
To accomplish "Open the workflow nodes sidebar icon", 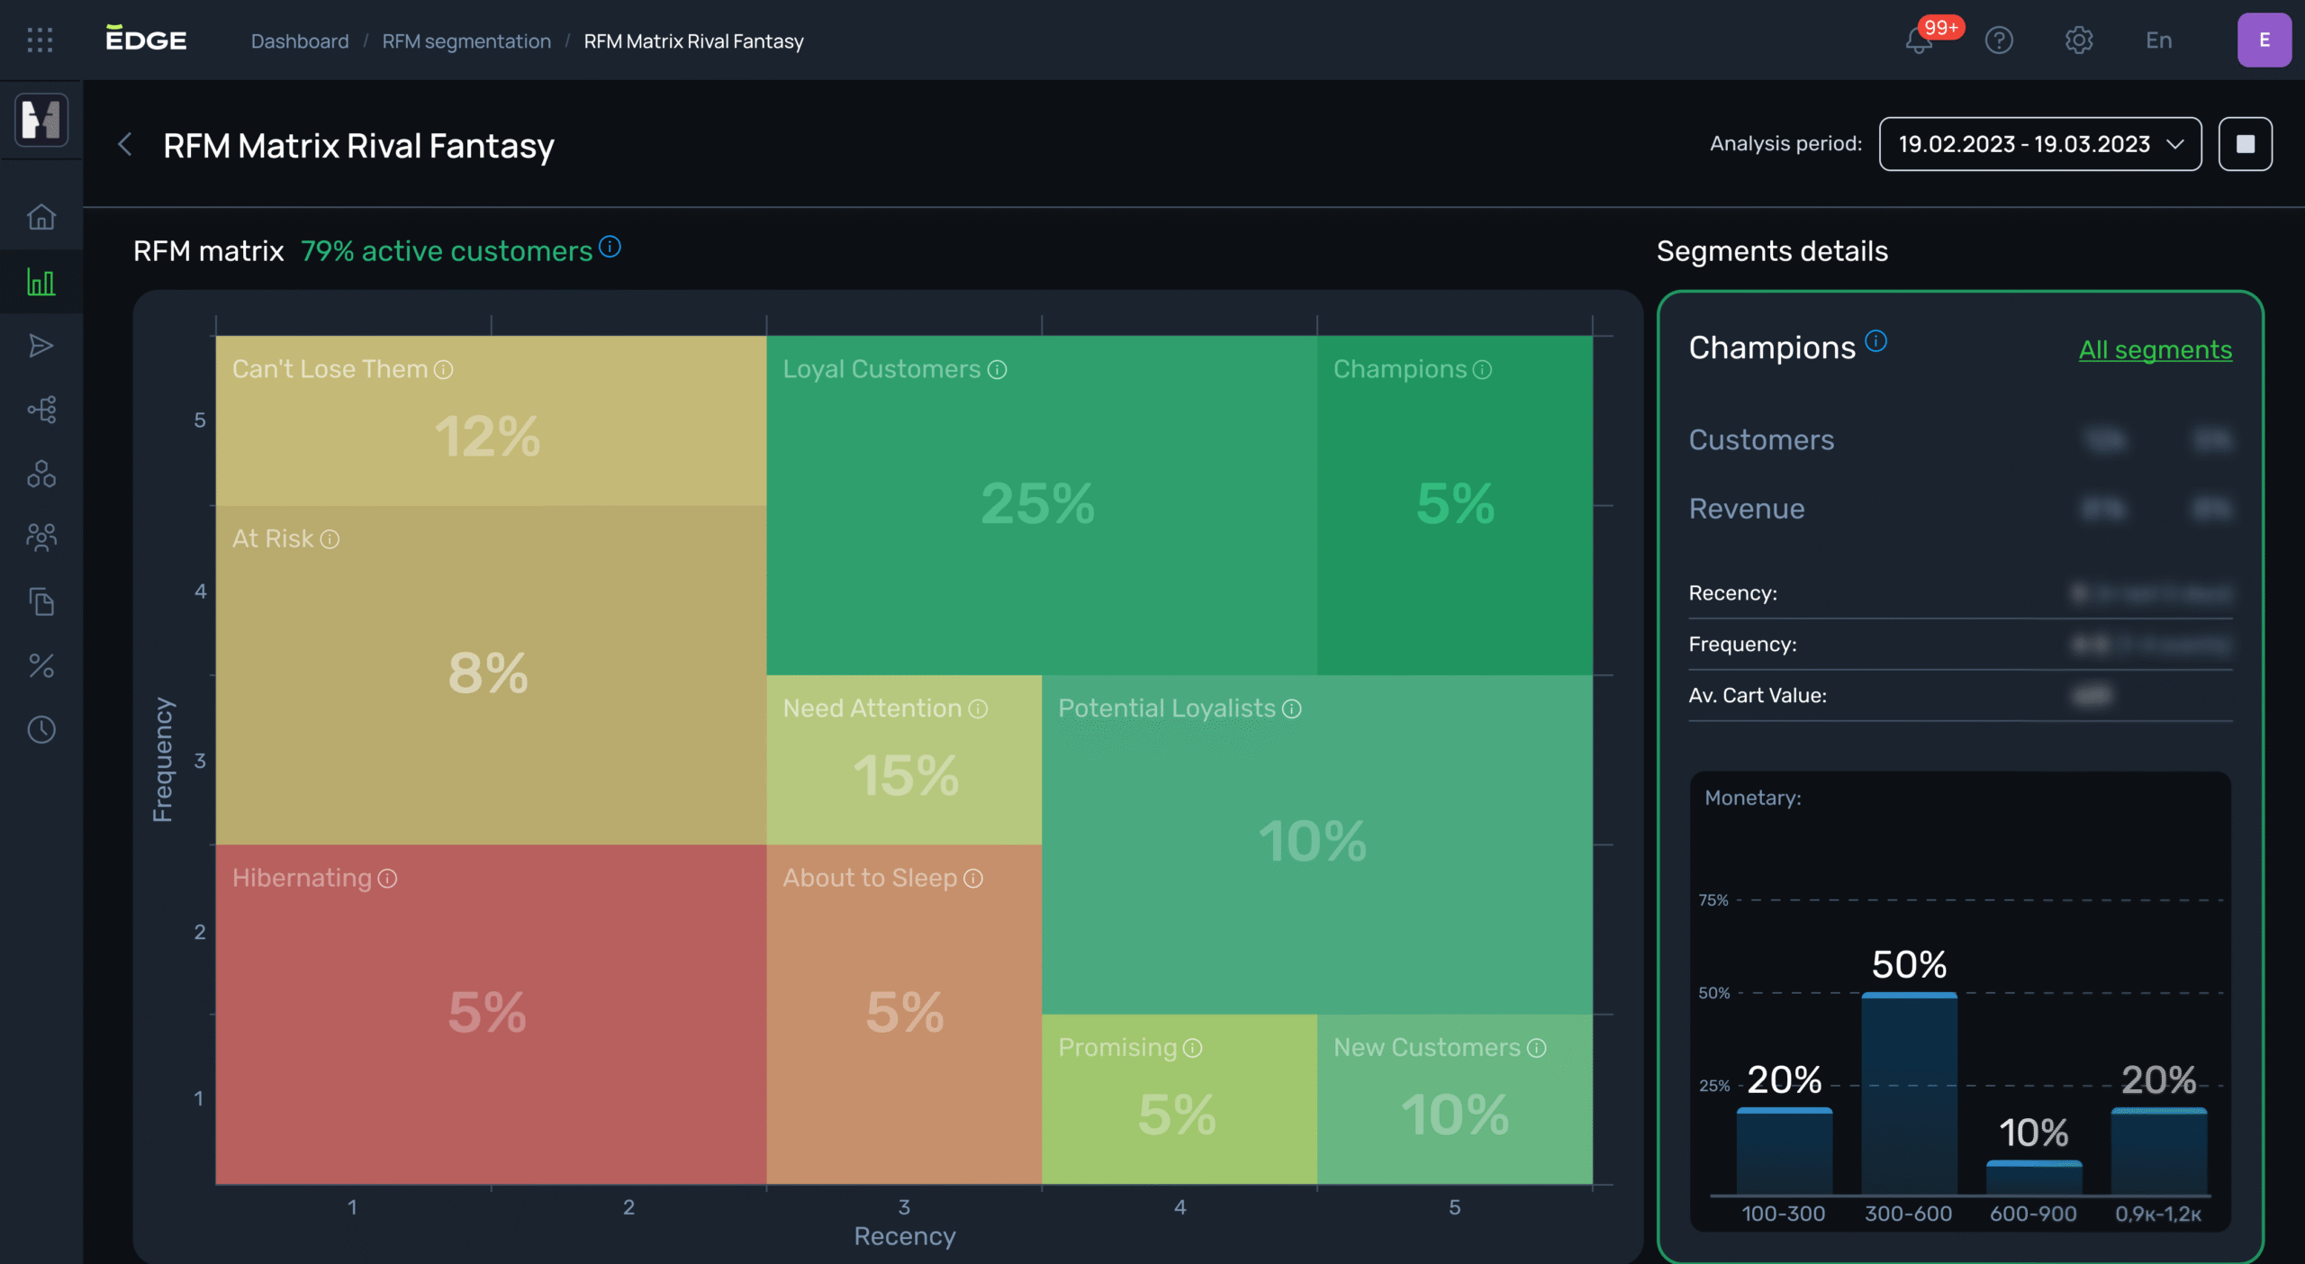I will pyautogui.click(x=41, y=410).
